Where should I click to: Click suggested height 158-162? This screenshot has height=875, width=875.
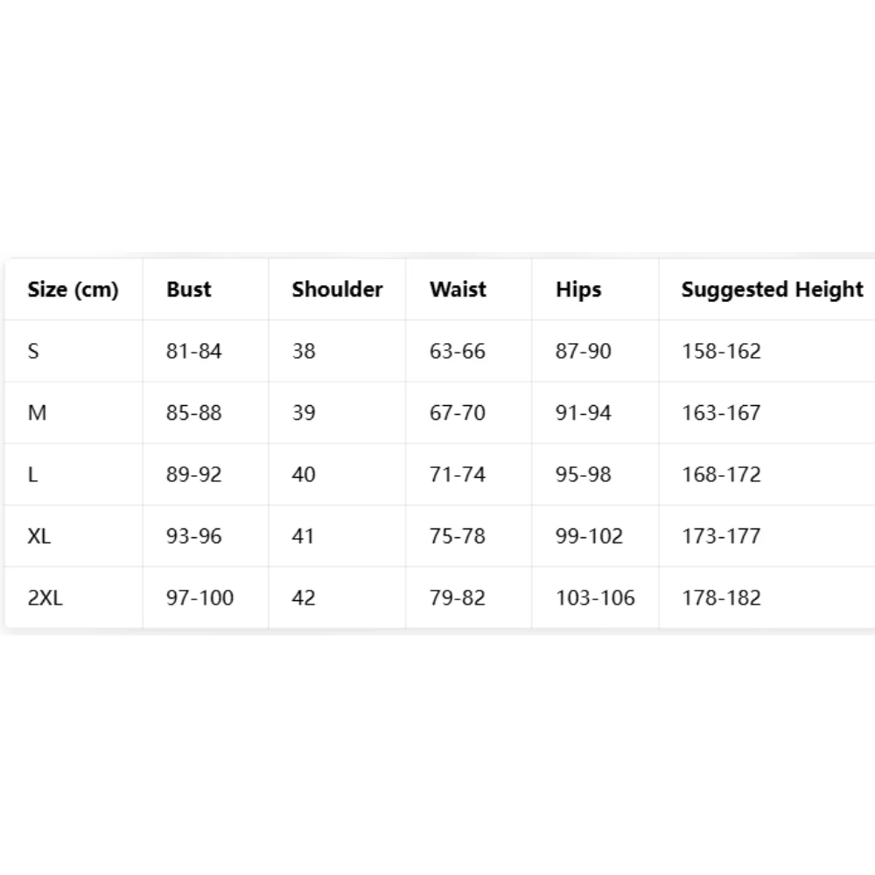[x=721, y=351]
